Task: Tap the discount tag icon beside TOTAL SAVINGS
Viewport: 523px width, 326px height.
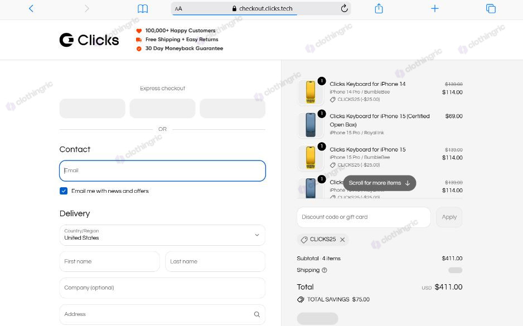Action: tap(301, 299)
